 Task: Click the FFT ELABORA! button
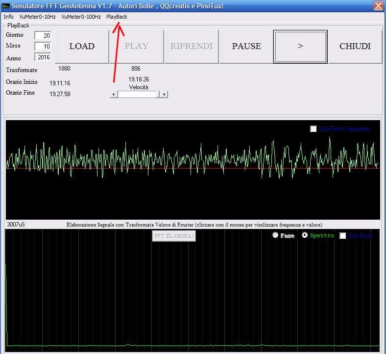coord(174,236)
